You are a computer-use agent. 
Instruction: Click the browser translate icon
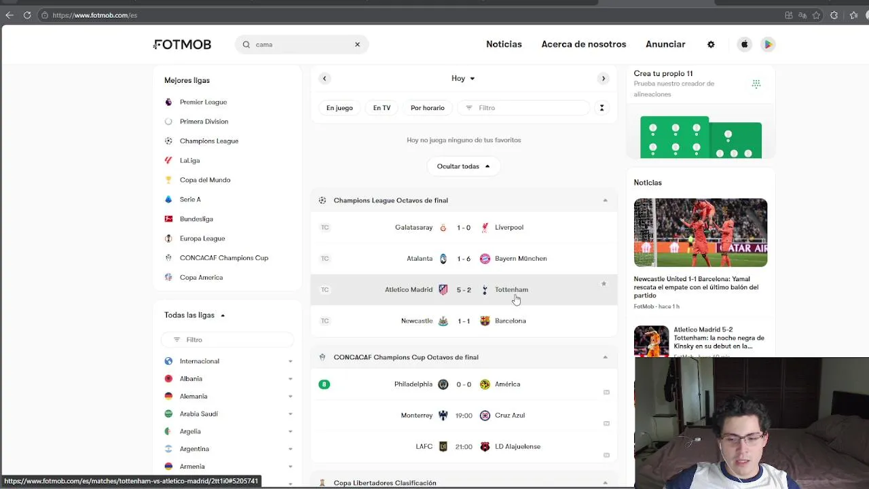click(802, 15)
